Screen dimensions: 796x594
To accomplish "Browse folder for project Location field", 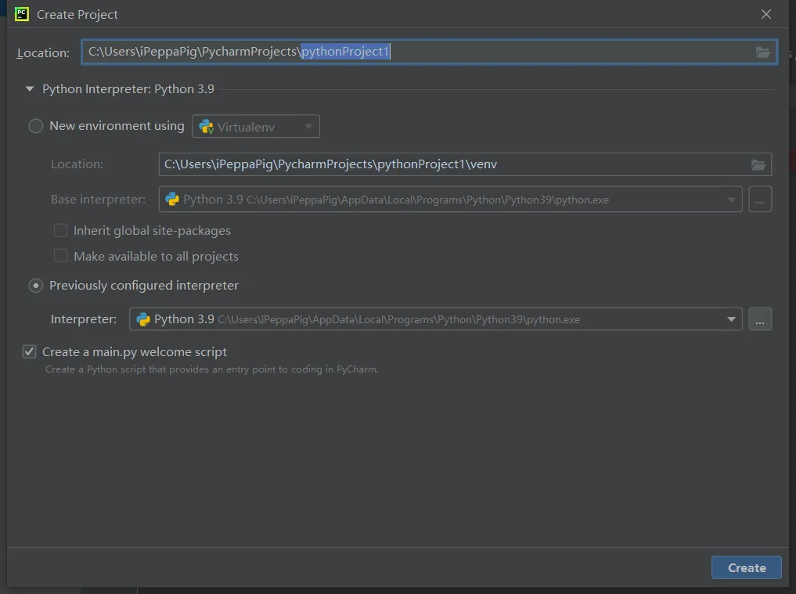I will point(762,52).
